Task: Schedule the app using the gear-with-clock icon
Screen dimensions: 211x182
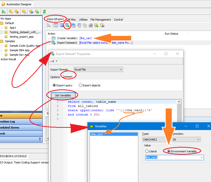Action: [24, 12]
